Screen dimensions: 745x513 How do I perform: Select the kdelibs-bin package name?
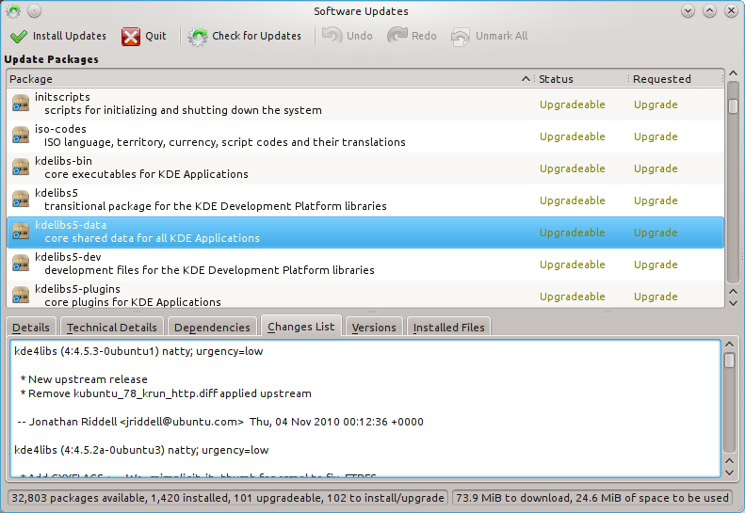[x=63, y=161]
